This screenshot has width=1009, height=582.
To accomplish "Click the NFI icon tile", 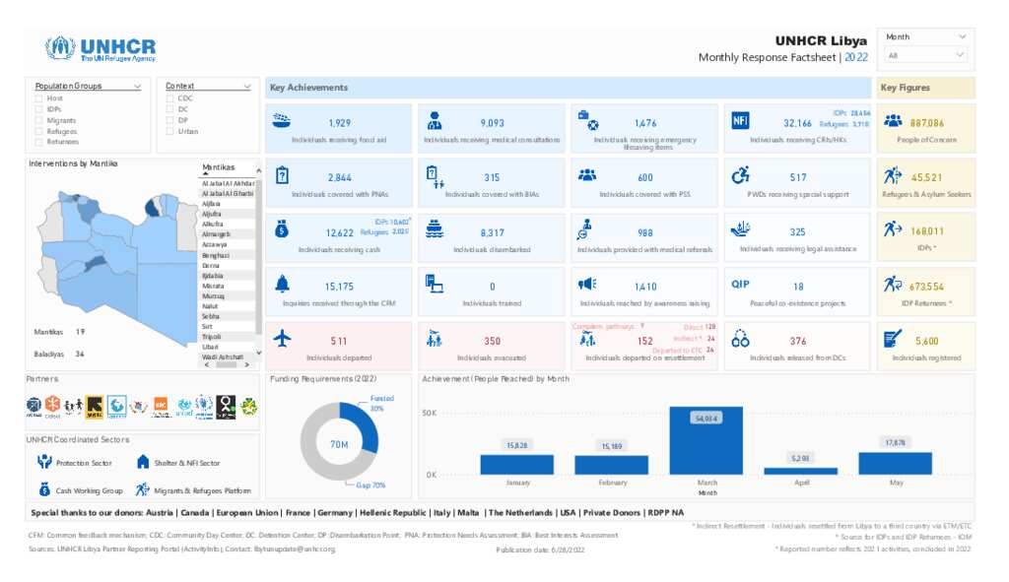I will click(740, 120).
